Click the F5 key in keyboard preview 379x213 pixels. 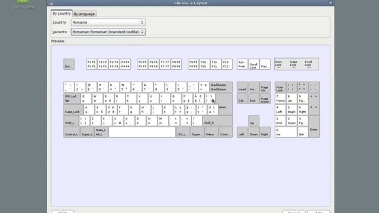[x=142, y=64]
